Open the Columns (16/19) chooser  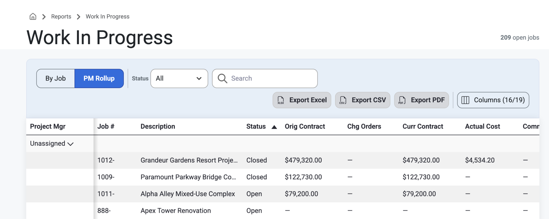493,100
